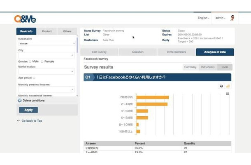The height and width of the screenshot is (165, 251).
Task: Click the Q&Me logo
Action: [25, 19]
